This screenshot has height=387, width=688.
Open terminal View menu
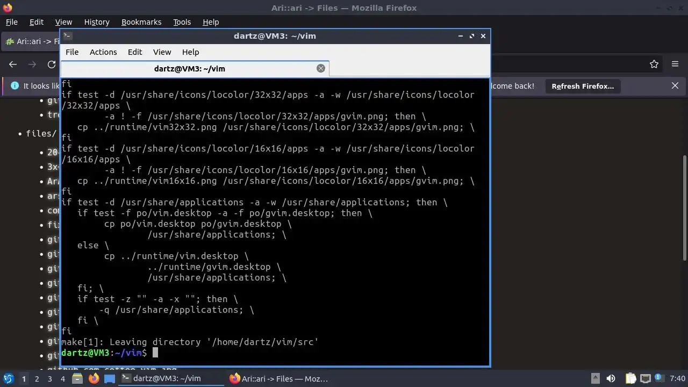(162, 52)
